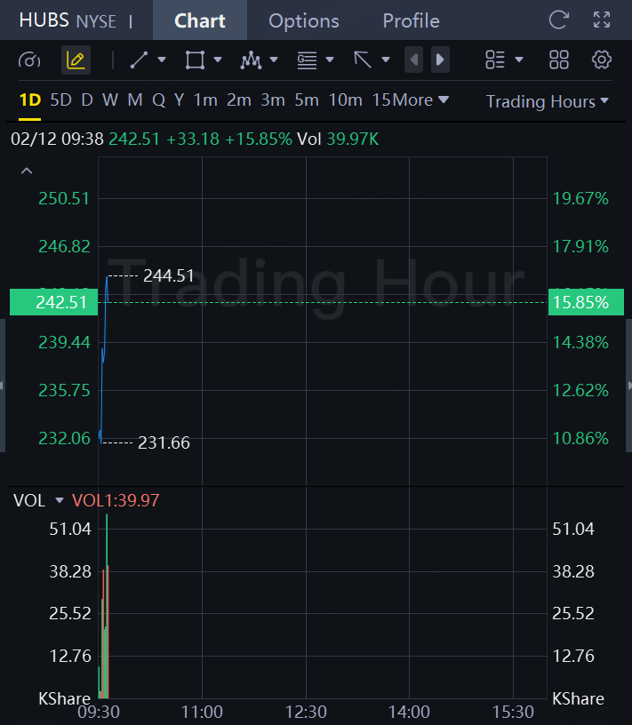Open the gauge indicator icon
Image resolution: width=632 pixels, height=725 pixels.
[29, 60]
